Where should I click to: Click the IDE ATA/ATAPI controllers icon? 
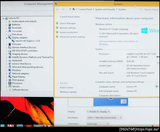[x=10, y=51]
